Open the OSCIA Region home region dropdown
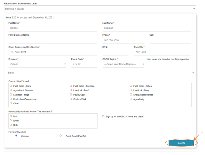Viewport: 205px width, 155px height. [x=124, y=64]
